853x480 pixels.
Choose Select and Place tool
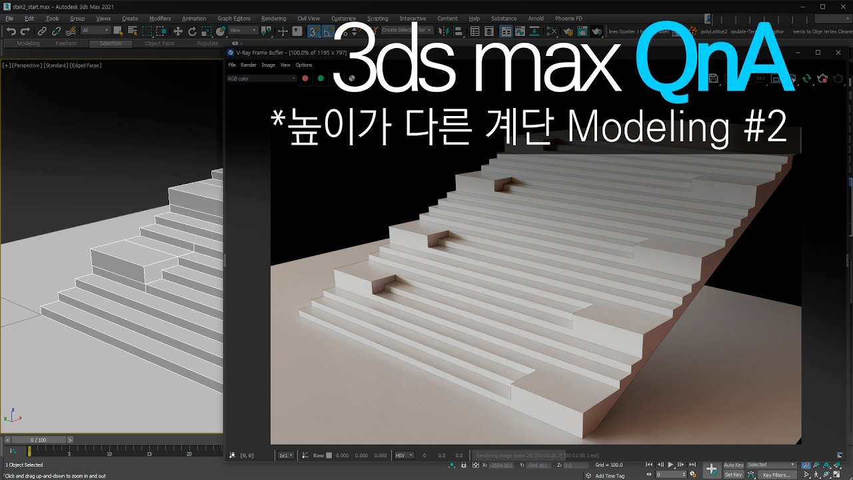click(x=221, y=31)
